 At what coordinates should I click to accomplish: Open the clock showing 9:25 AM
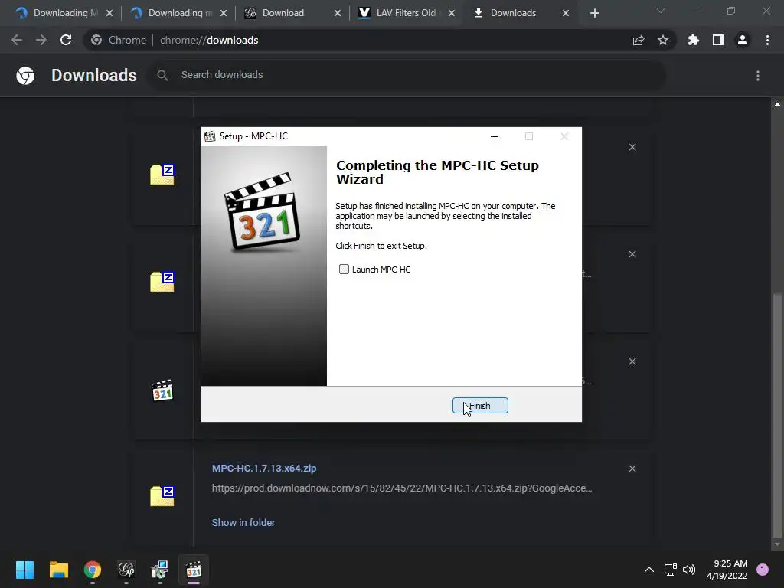pyautogui.click(x=727, y=570)
